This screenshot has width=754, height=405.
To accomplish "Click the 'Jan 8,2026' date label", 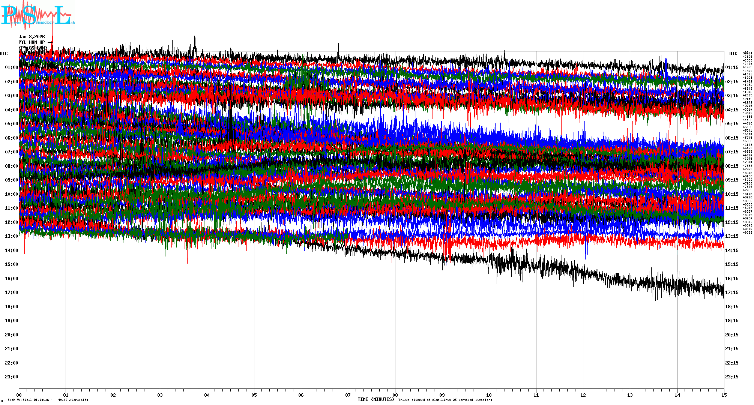I will coord(32,37).
